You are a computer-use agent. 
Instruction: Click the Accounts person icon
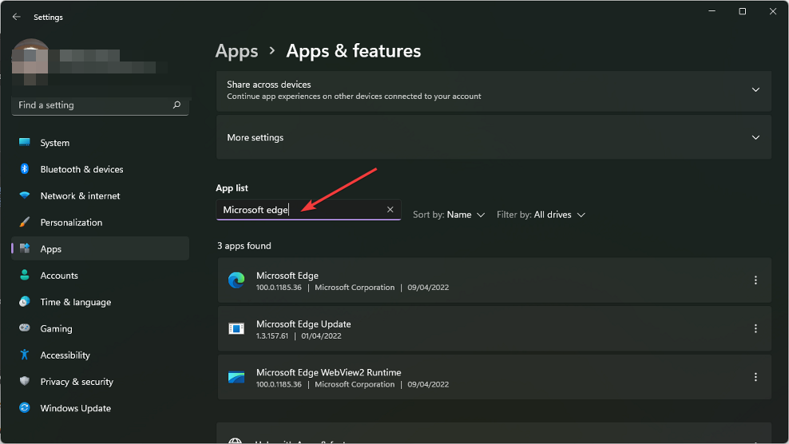[x=24, y=275]
